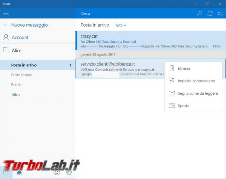Click the Posta in arrivo heading
The height and width of the screenshot is (179, 226).
coord(95,25)
